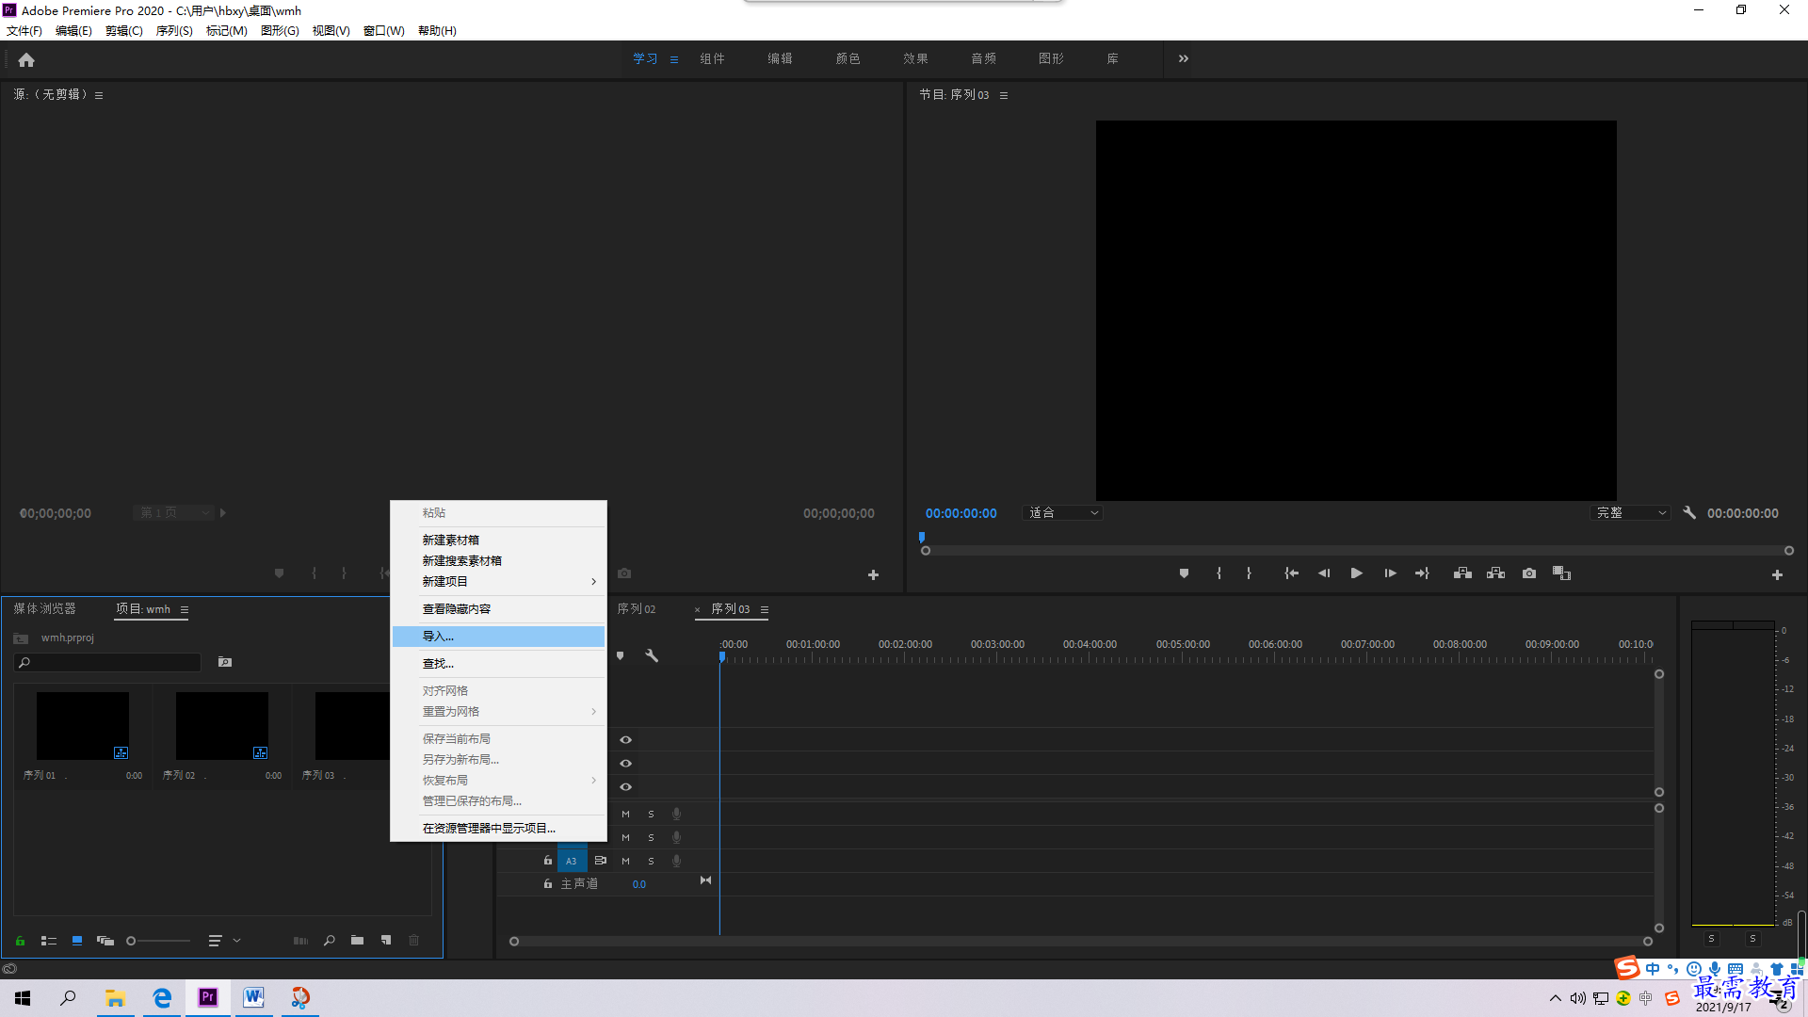Open the source panel menu icon
Viewport: 1808px width, 1017px height.
pyautogui.click(x=99, y=95)
